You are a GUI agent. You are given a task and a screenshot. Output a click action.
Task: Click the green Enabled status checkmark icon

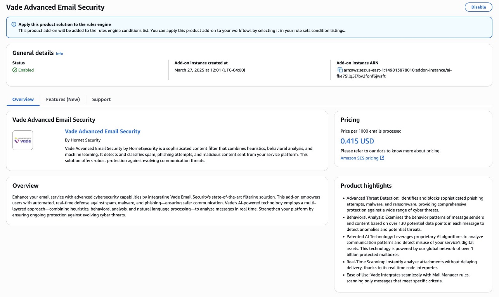15,70
